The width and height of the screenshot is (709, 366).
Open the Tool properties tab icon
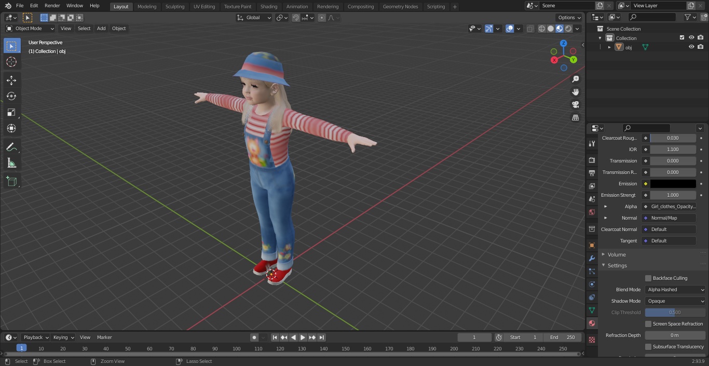[x=592, y=144]
